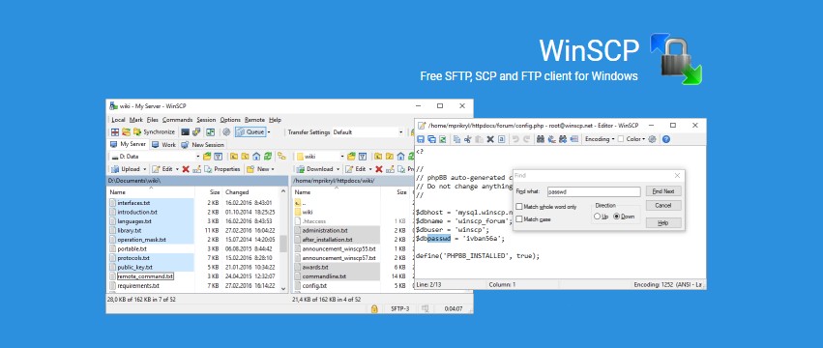The width and height of the screenshot is (823, 348).
Task: Click Save icon in Editor toolbar
Action: tap(421, 139)
